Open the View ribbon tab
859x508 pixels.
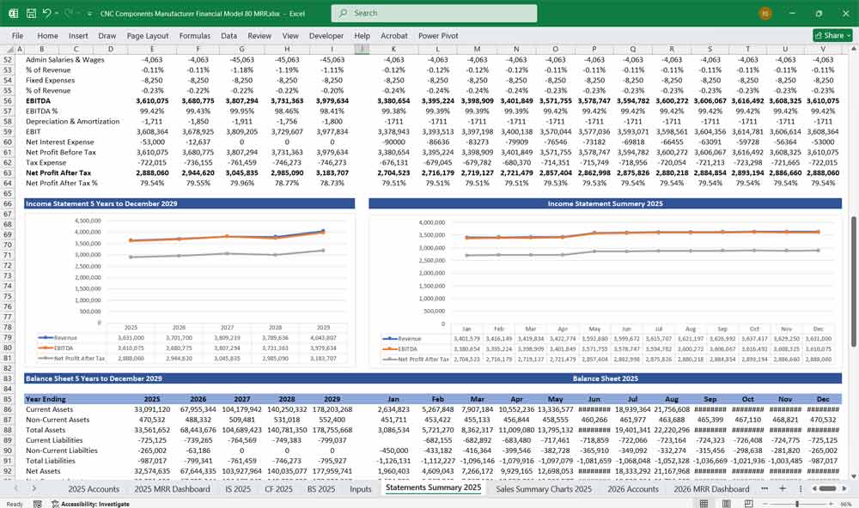pos(290,35)
